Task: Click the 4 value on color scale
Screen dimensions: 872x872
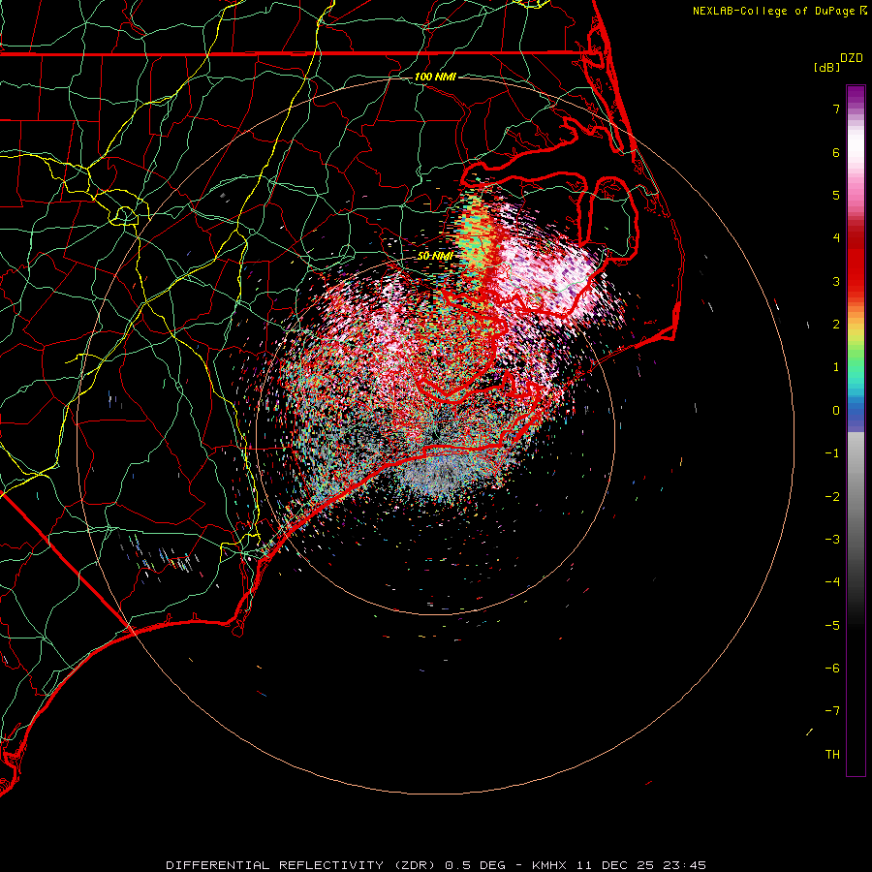Action: point(836,238)
